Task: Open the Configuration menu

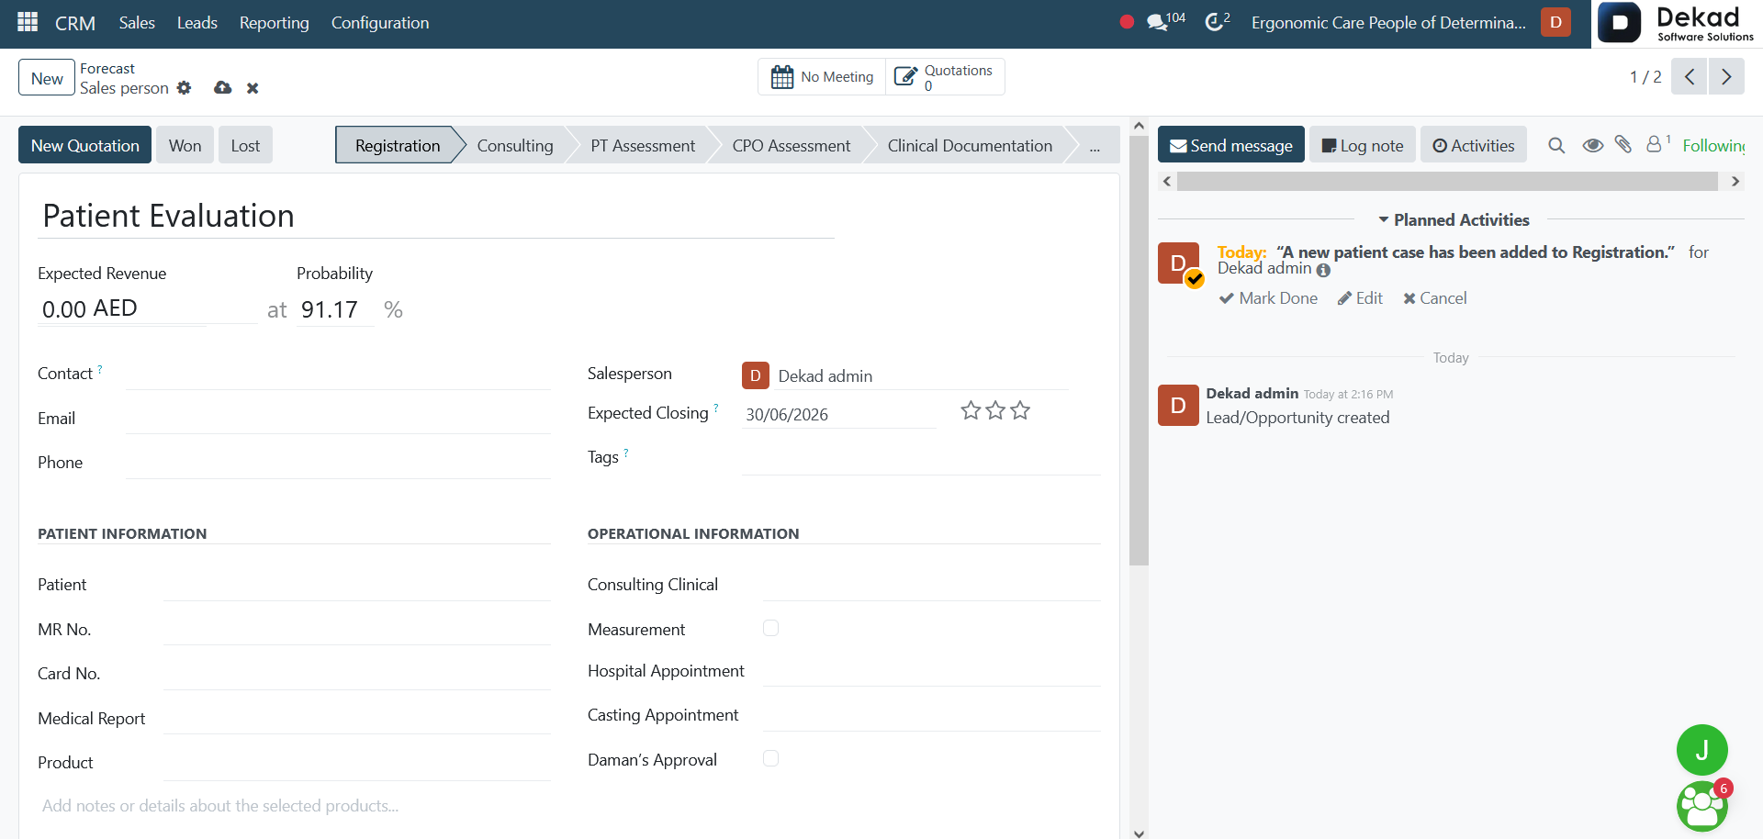Action: click(380, 22)
